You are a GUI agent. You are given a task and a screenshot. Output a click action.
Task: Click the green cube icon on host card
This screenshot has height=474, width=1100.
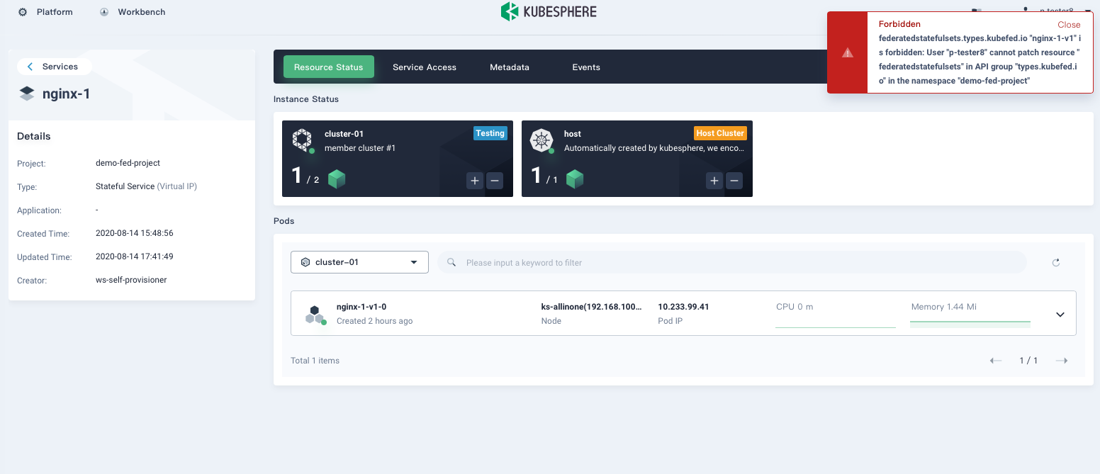[x=575, y=179]
